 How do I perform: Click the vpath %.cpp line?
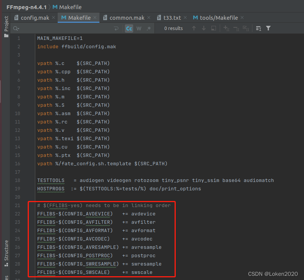coord(73,71)
